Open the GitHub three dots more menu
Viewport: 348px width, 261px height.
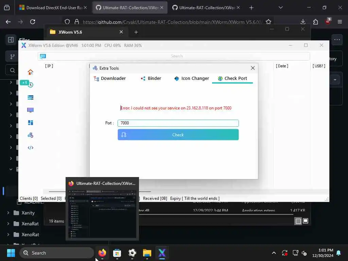point(337,40)
